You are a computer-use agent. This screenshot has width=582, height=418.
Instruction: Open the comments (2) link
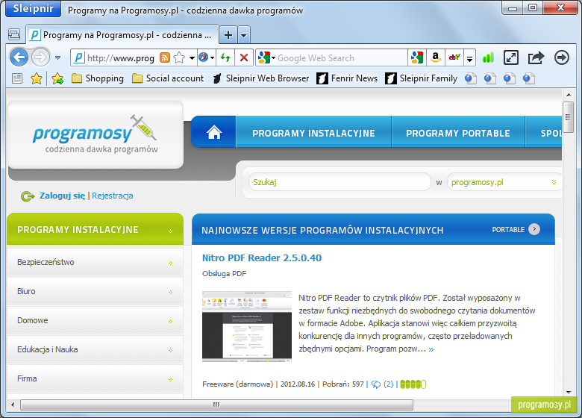(x=383, y=384)
